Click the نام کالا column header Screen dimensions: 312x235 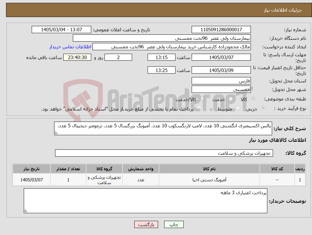point(209,169)
